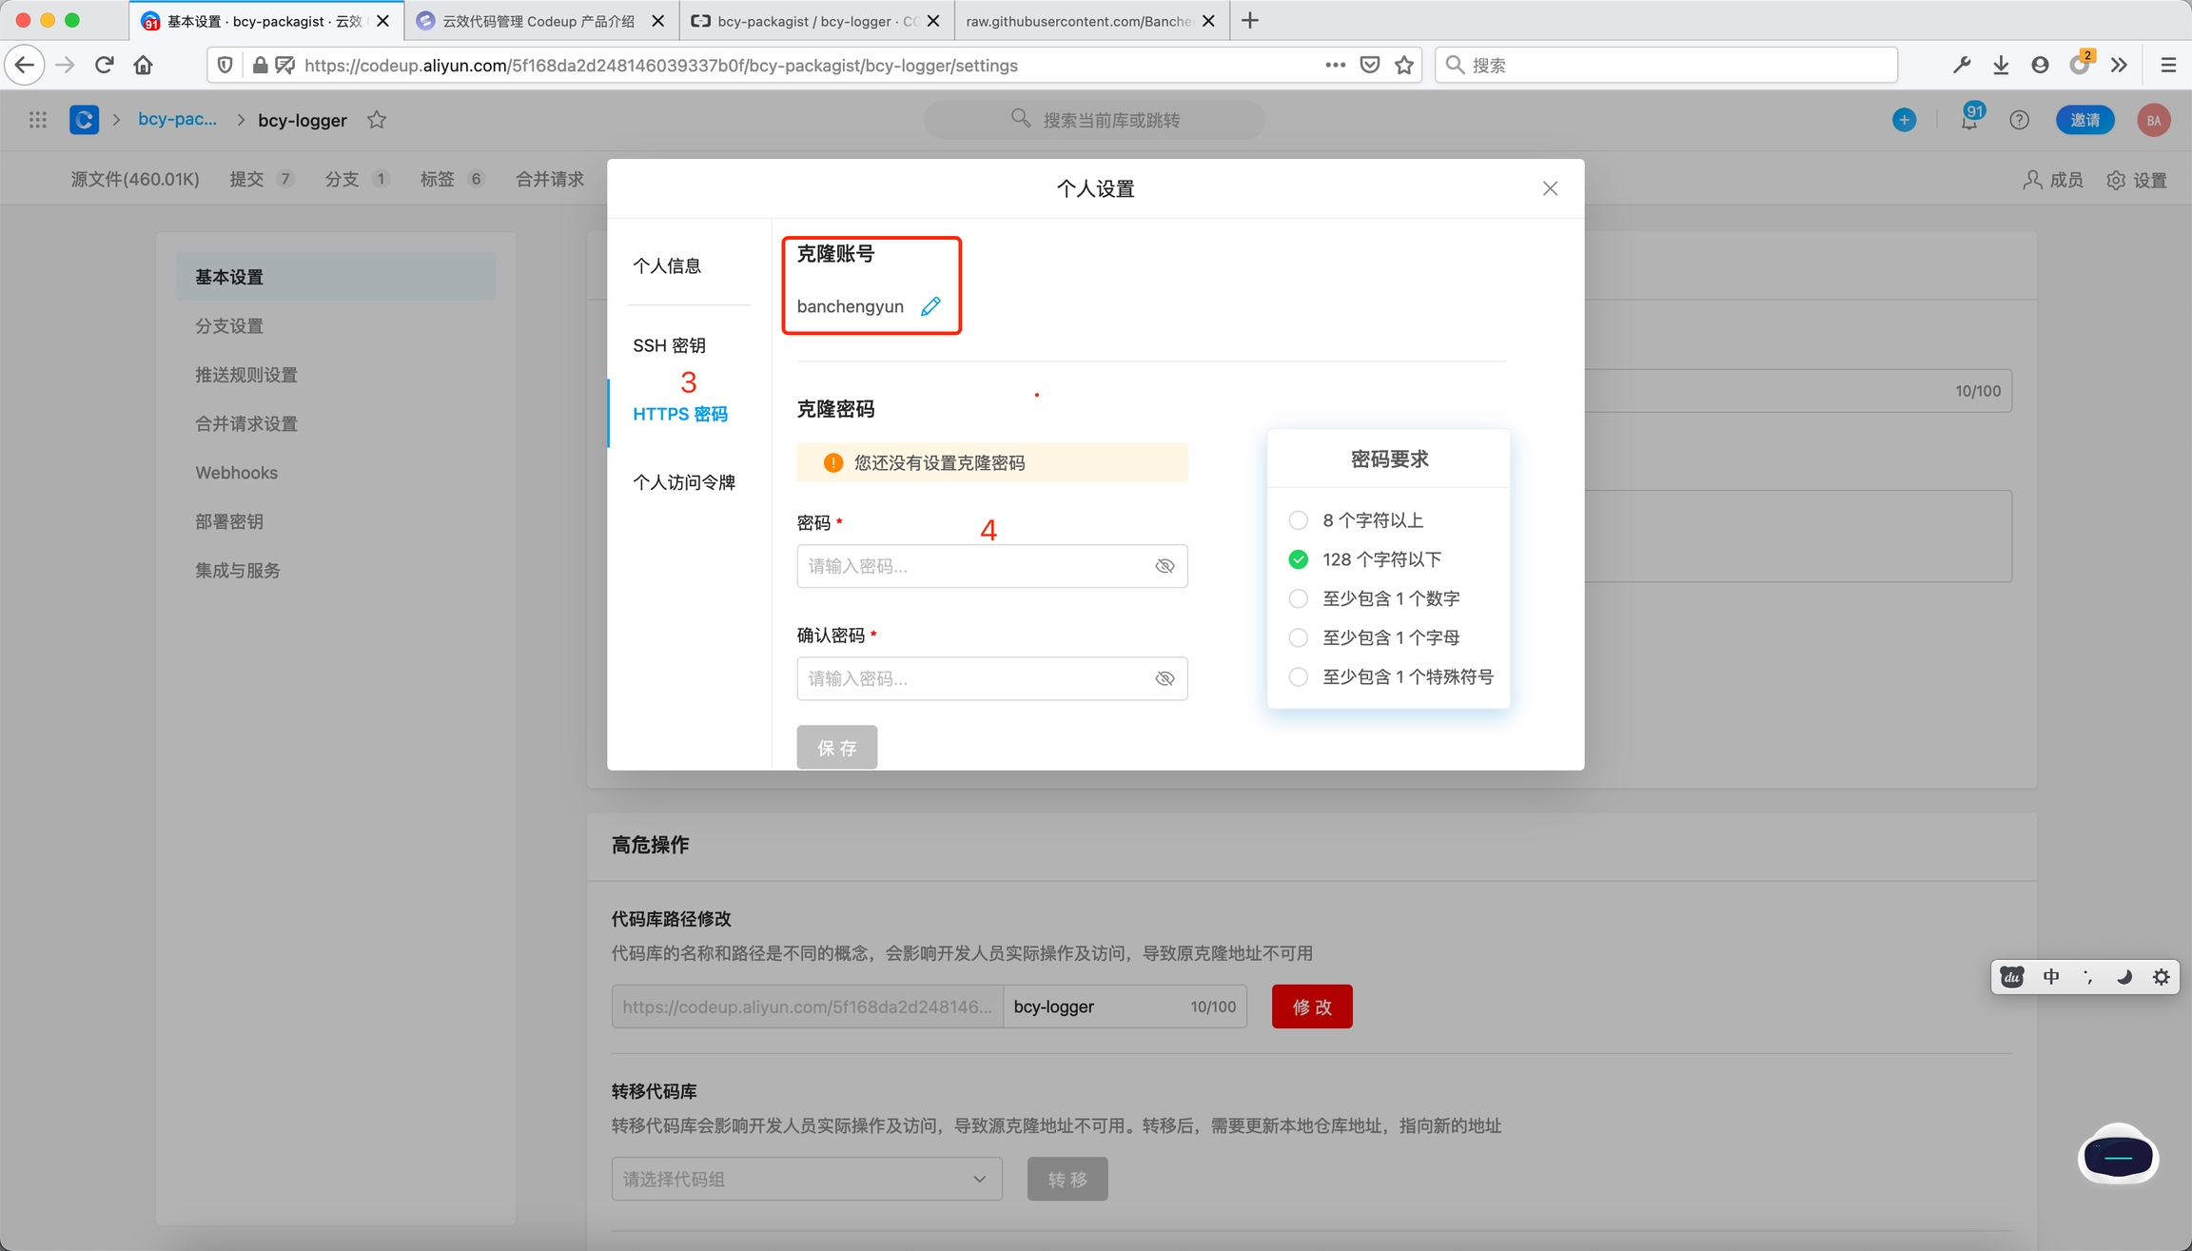
Task: Expand the Firefox toolbar overflow chevron
Action: (2119, 65)
